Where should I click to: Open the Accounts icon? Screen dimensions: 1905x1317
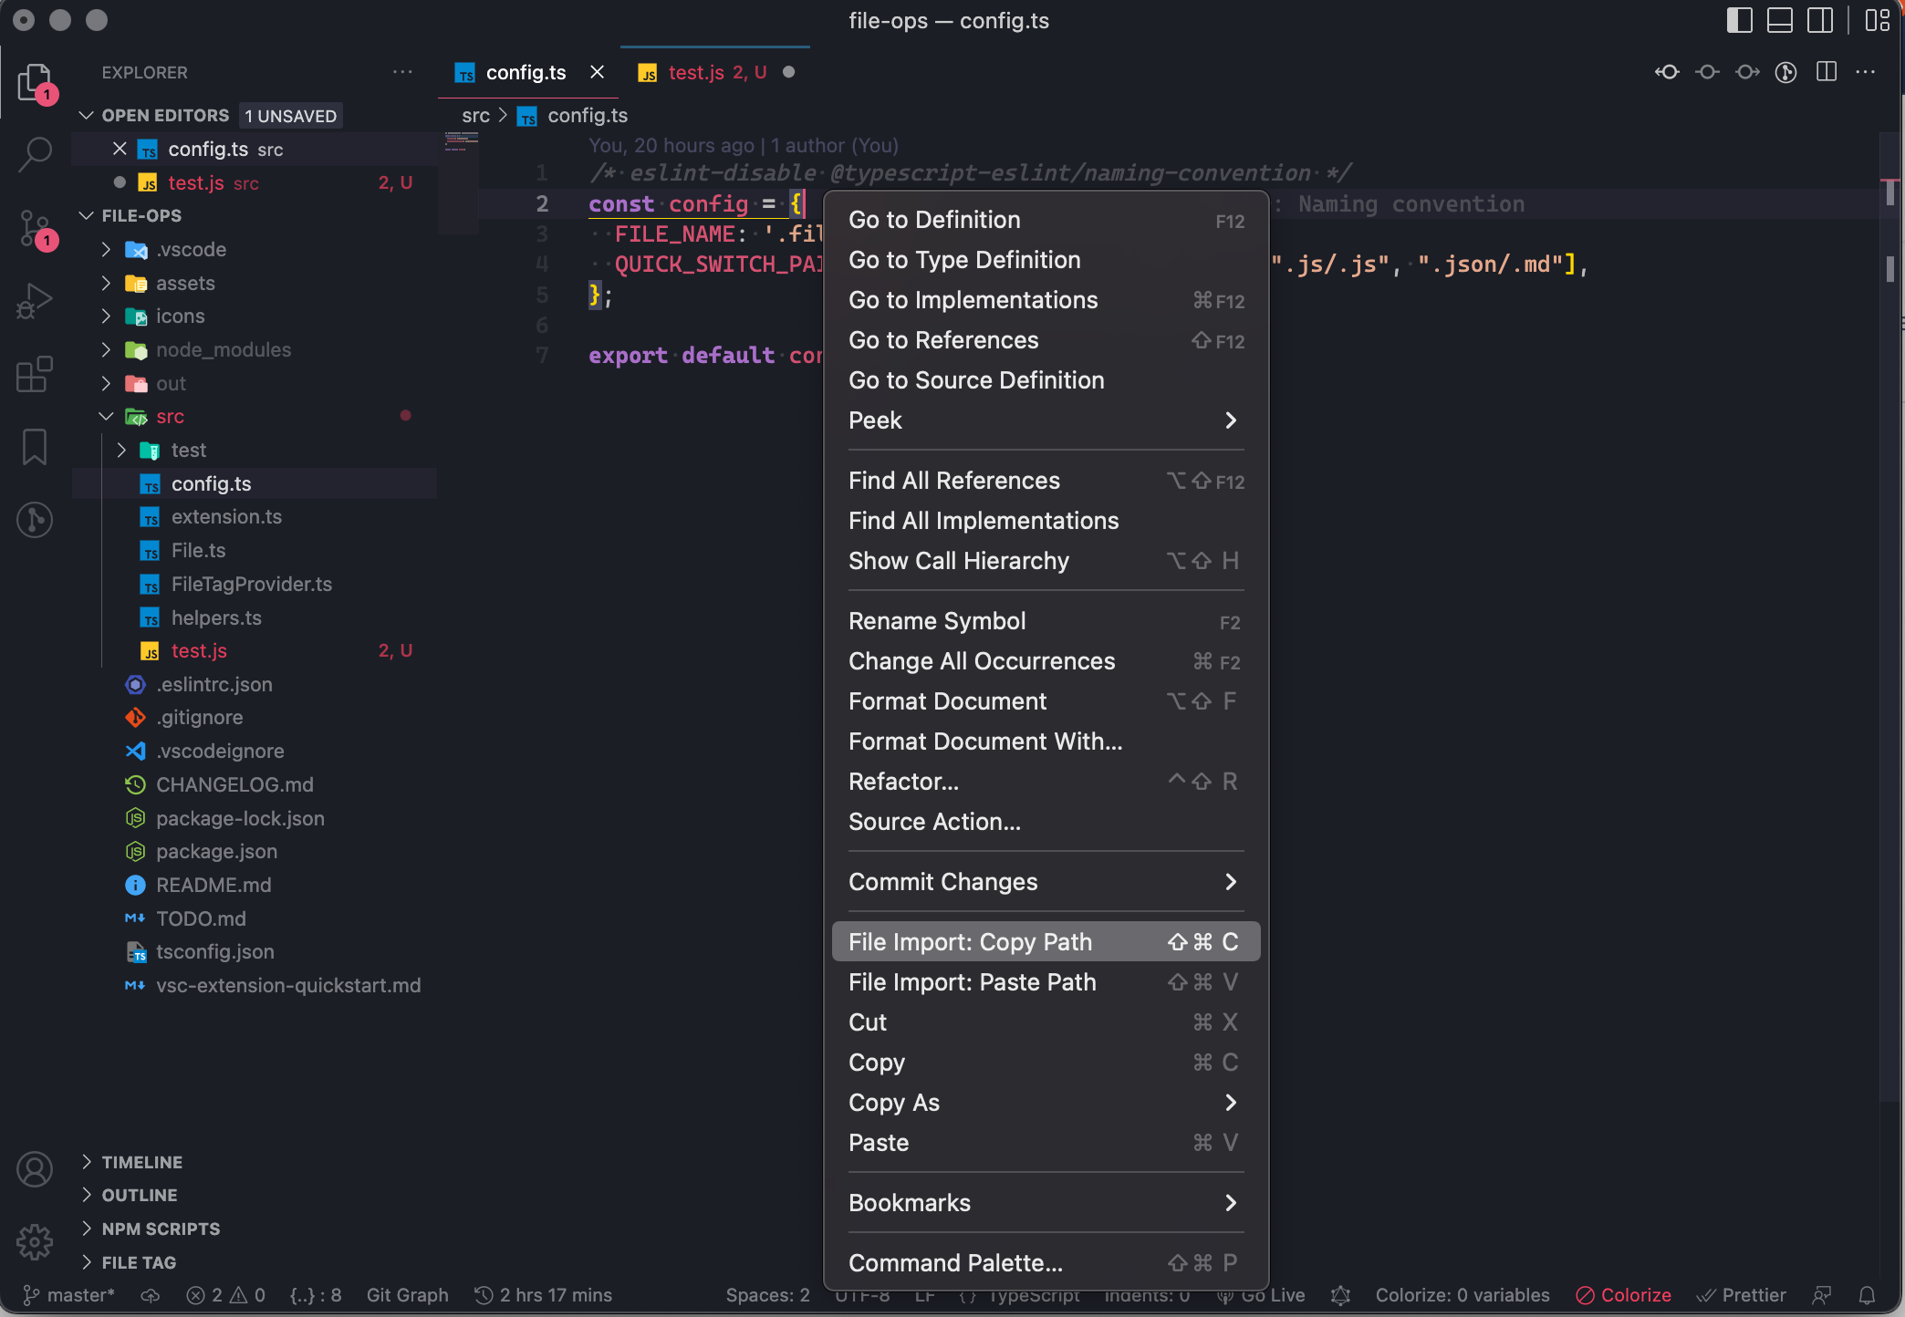pyautogui.click(x=35, y=1169)
